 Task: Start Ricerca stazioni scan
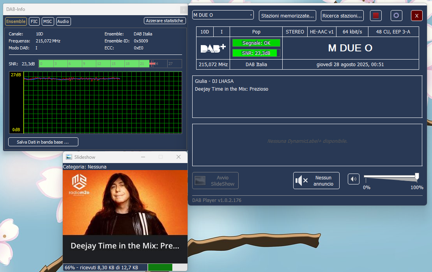tap(342, 16)
